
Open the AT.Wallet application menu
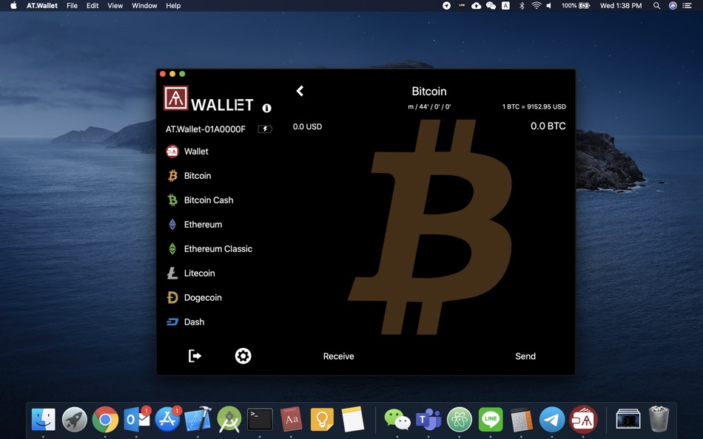41,6
